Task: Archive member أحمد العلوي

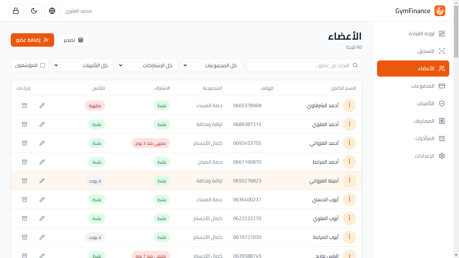Action: click(25, 124)
